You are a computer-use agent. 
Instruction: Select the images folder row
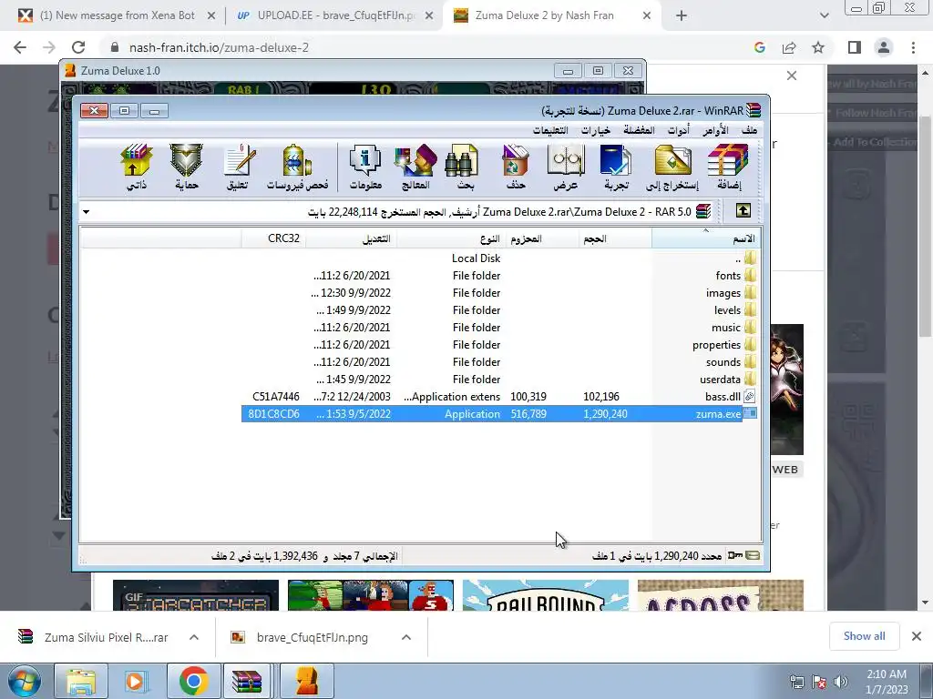[499, 292]
